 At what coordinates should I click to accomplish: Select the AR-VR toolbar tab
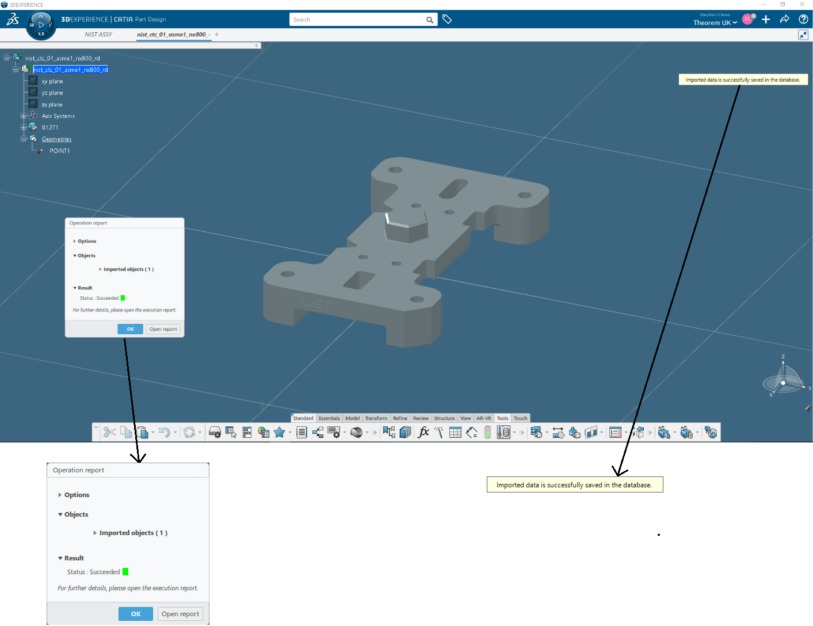pos(484,418)
